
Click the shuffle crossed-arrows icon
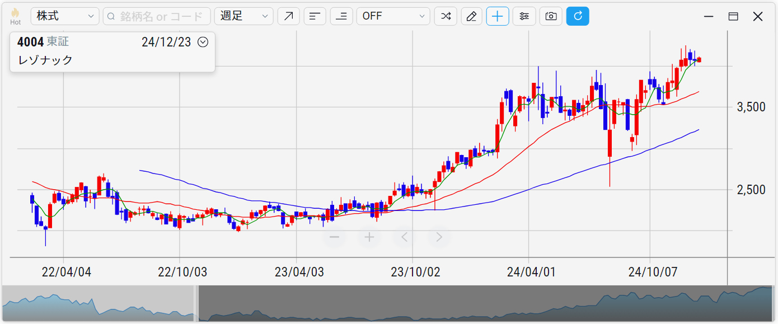[x=445, y=16]
